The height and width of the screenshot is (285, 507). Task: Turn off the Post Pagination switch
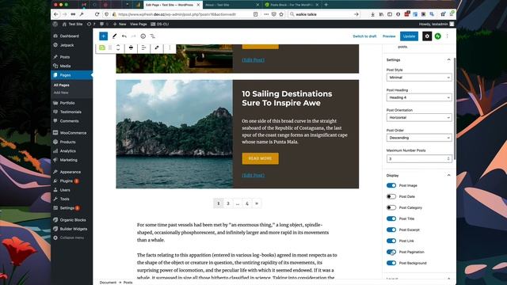click(391, 252)
